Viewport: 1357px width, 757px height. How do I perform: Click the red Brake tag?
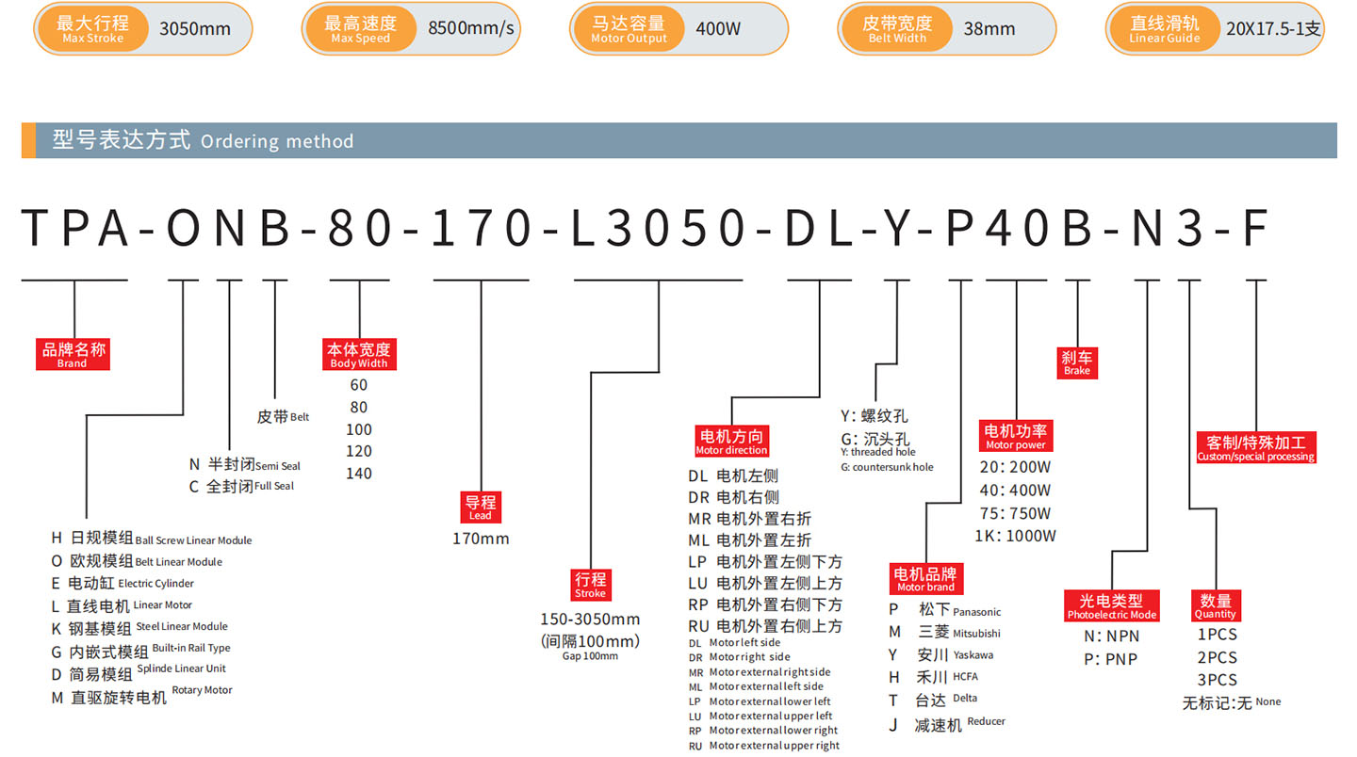click(x=1077, y=362)
